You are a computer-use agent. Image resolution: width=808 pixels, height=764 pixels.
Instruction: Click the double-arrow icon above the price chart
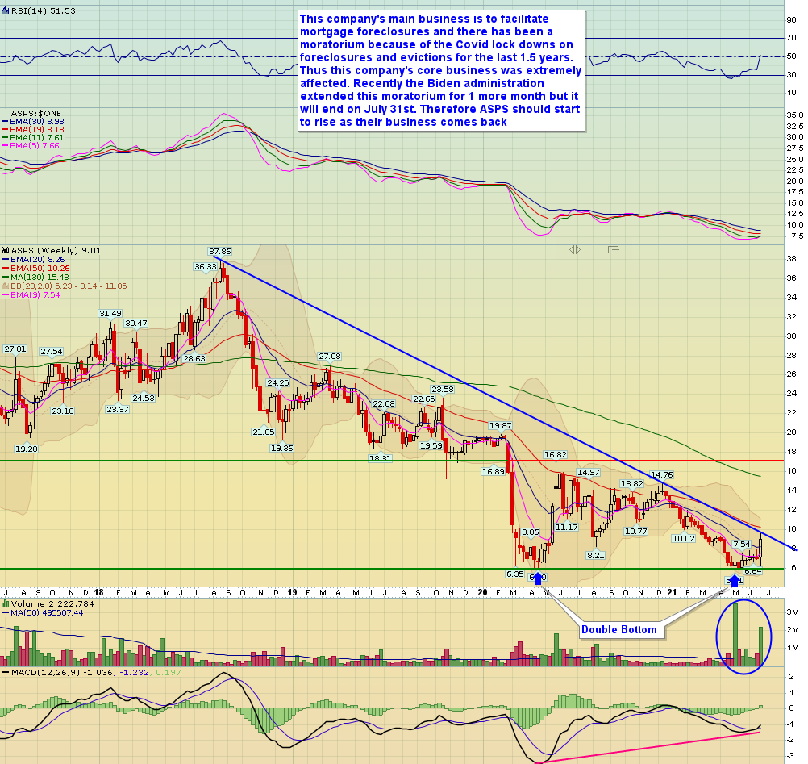click(575, 250)
